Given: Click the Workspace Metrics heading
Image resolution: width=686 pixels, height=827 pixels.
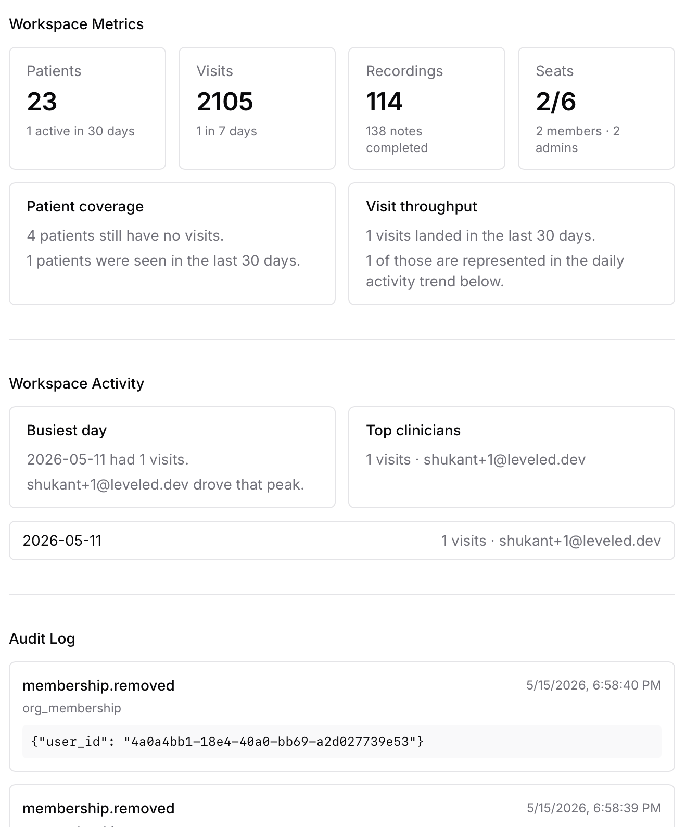Looking at the screenshot, I should [77, 24].
